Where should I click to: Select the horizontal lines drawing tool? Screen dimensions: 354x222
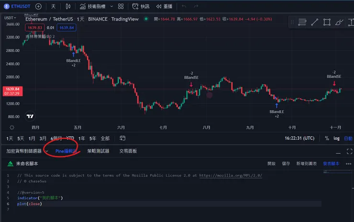302,22
